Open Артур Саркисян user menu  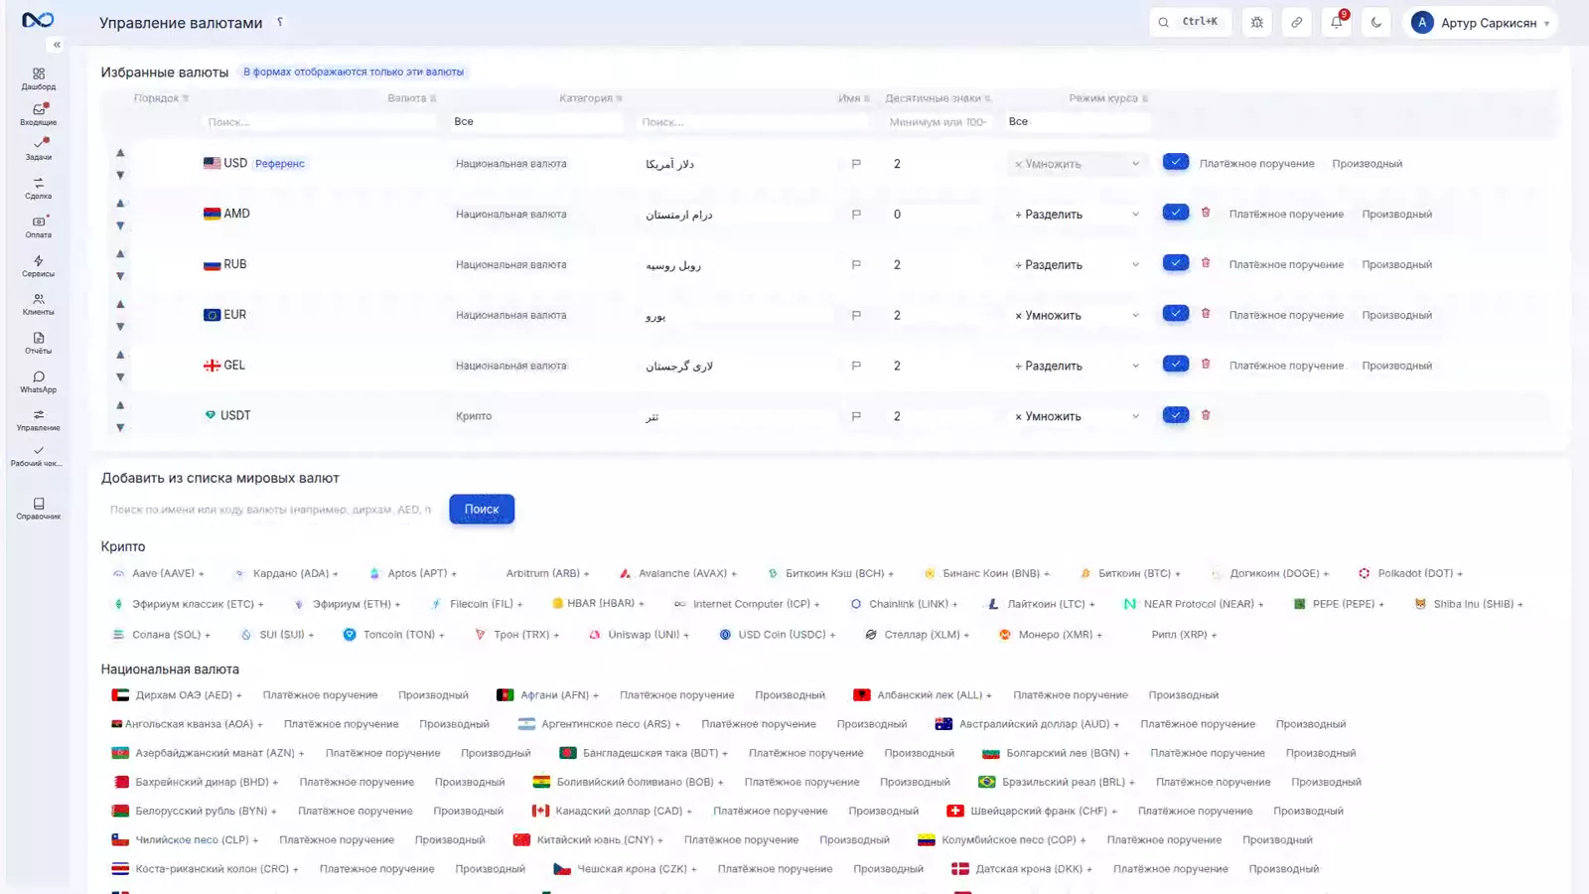tap(1480, 22)
